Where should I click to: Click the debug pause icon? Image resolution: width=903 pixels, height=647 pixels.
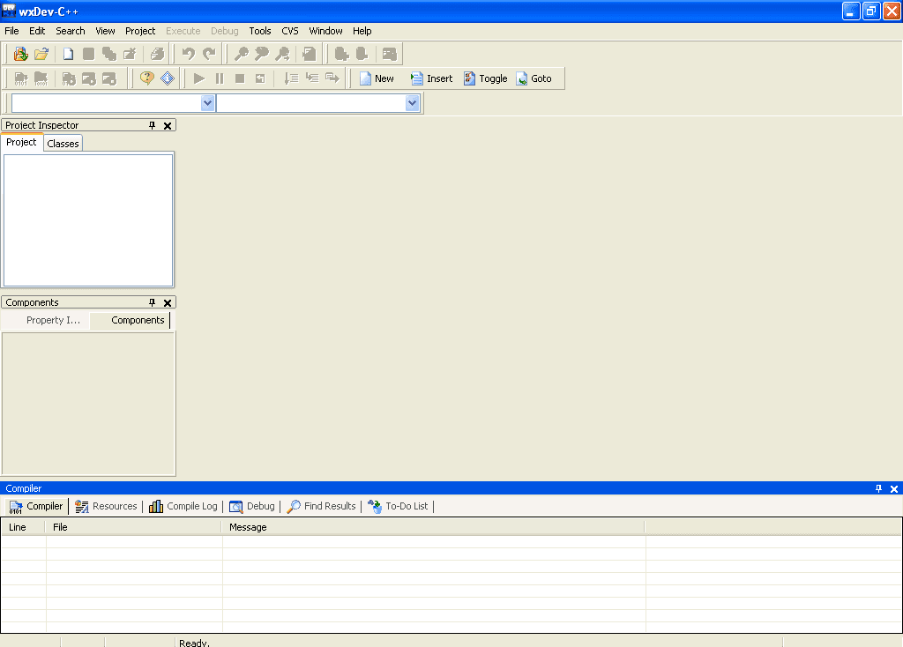click(220, 78)
